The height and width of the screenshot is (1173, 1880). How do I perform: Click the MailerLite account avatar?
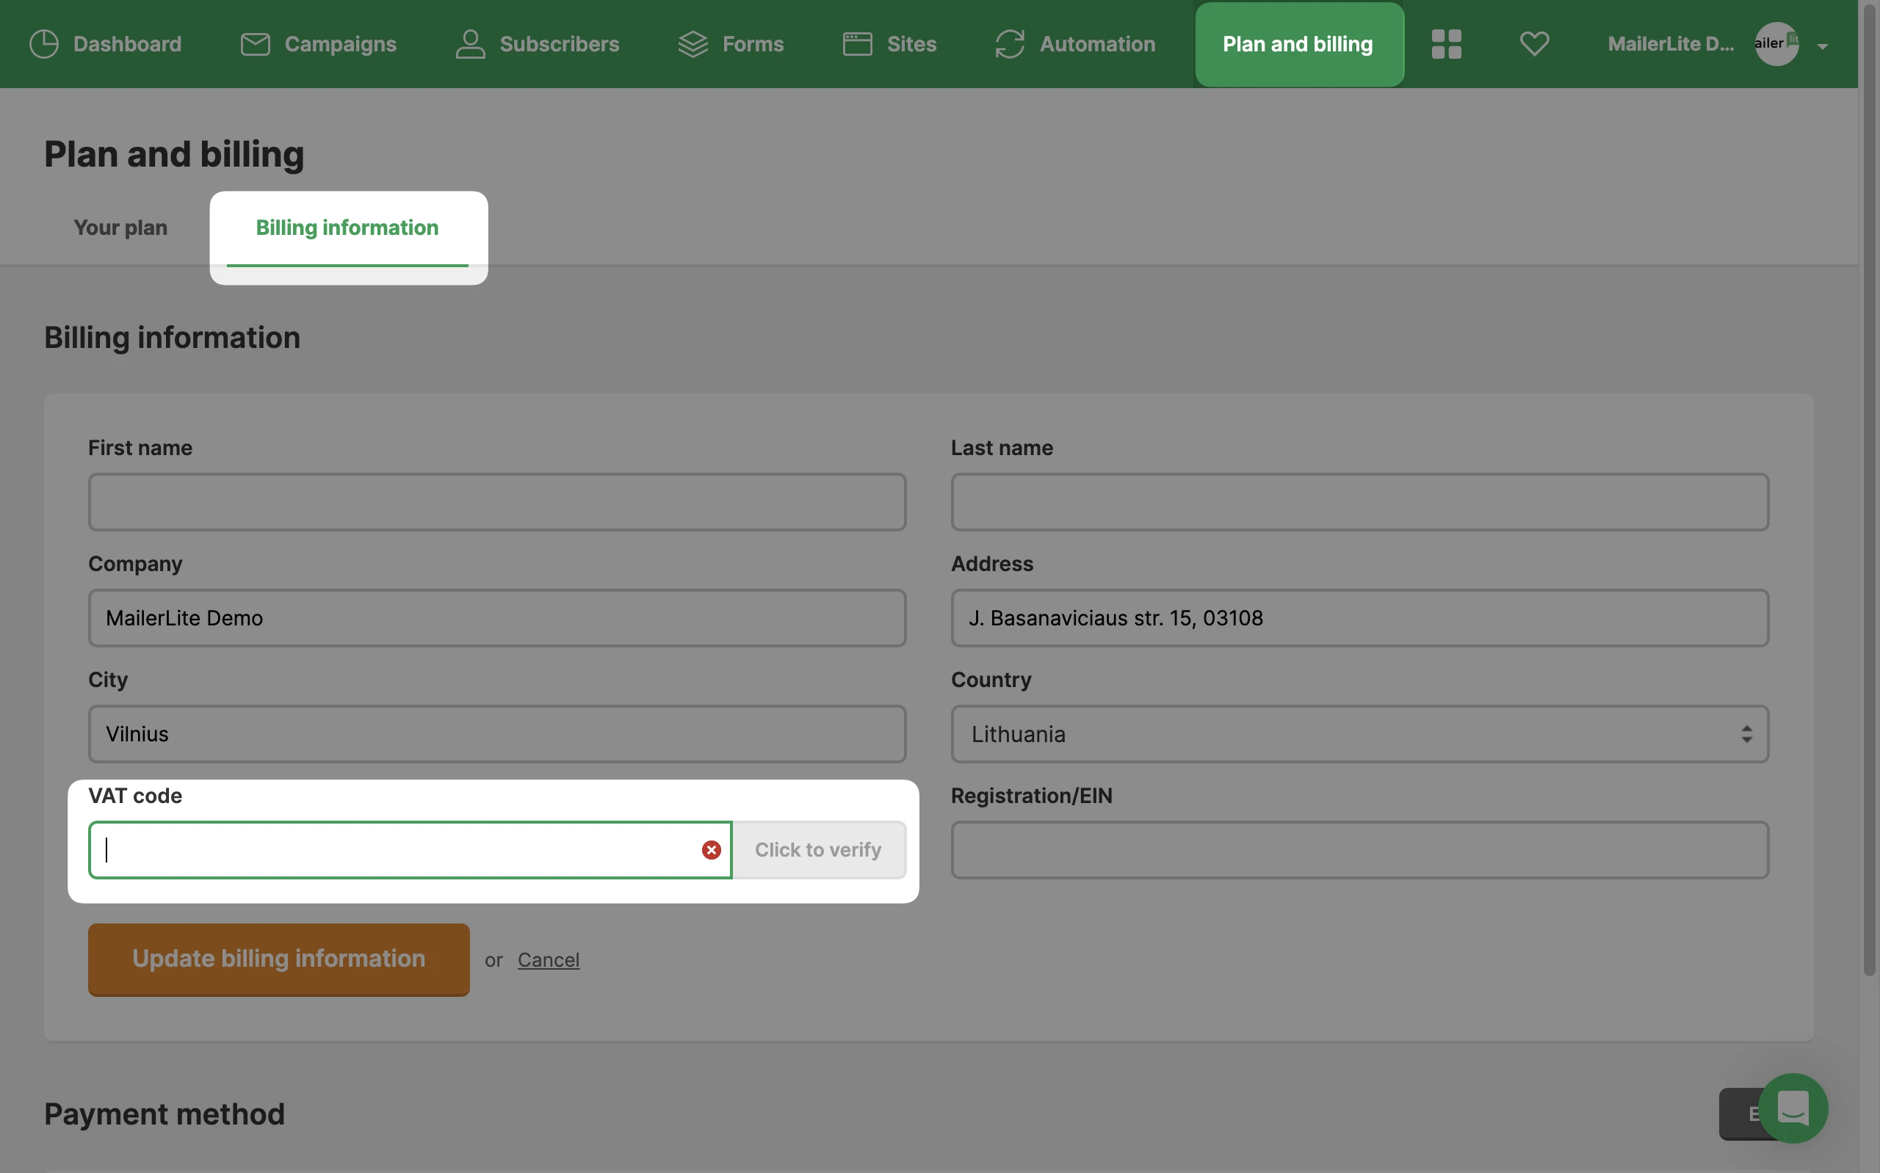click(1775, 44)
